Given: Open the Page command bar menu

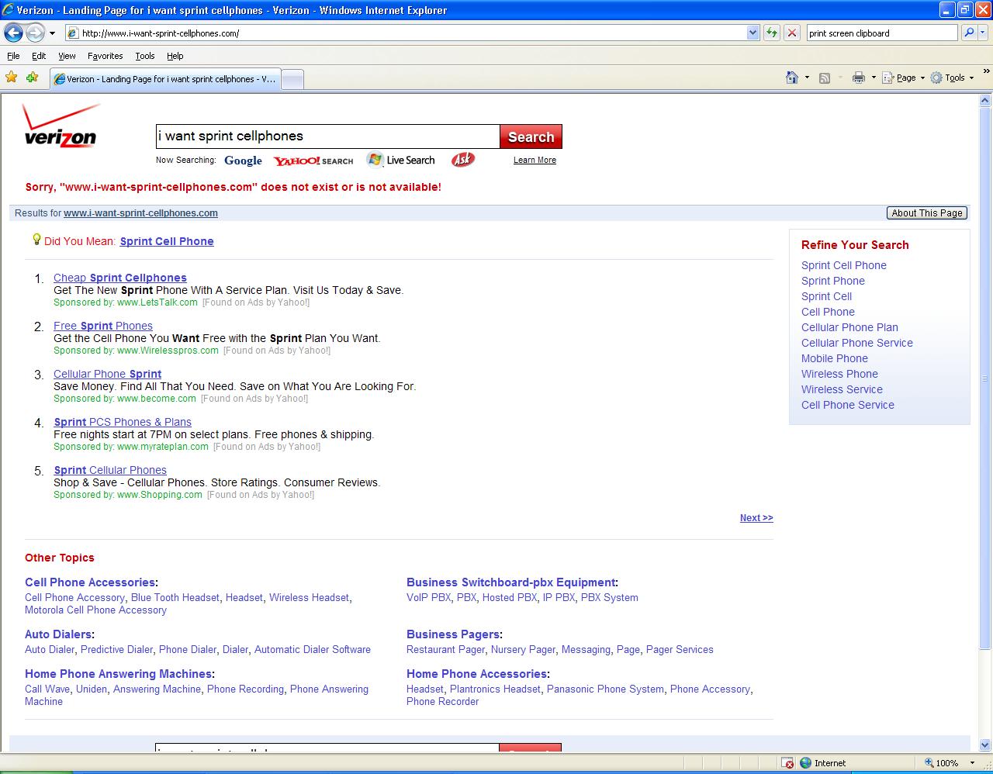Looking at the screenshot, I should tap(903, 78).
